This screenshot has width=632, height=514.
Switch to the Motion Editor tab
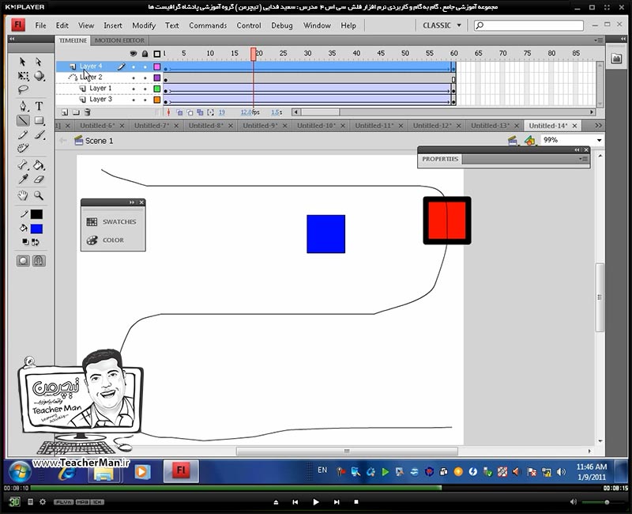point(120,40)
